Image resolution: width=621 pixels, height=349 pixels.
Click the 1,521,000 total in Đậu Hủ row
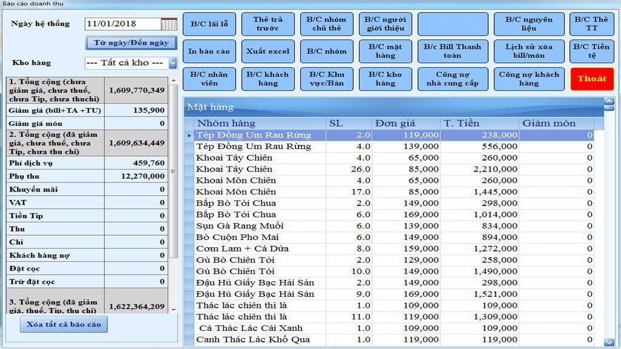495,294
